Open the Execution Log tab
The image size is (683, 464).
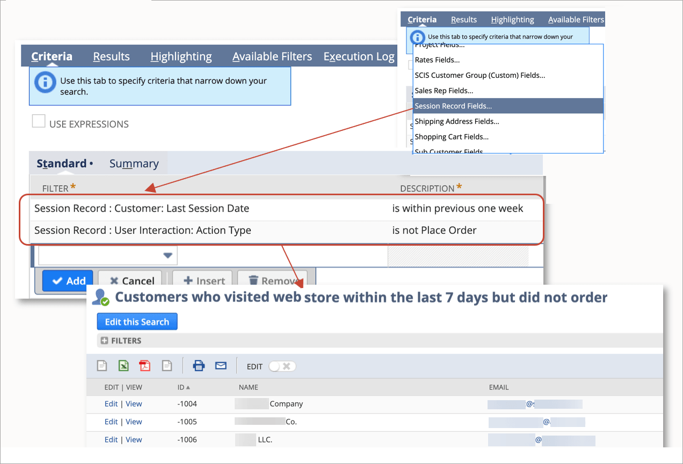pyautogui.click(x=359, y=56)
